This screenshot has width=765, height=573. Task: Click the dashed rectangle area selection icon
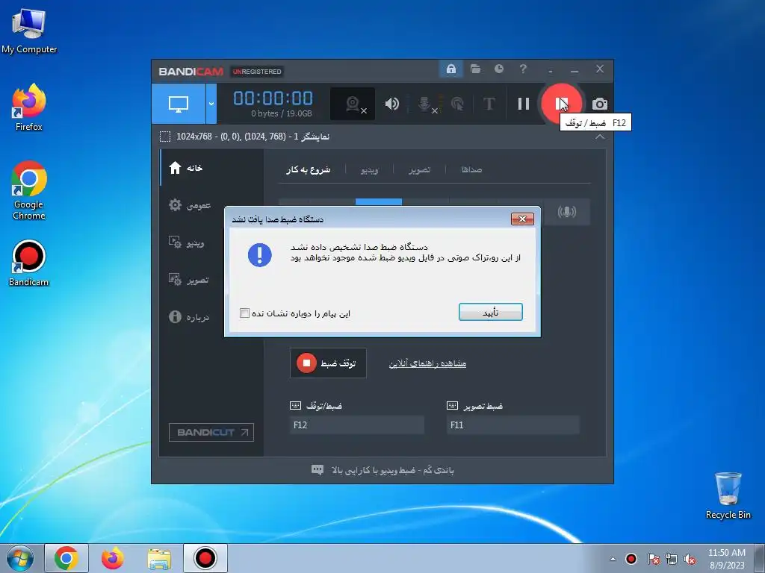click(165, 137)
